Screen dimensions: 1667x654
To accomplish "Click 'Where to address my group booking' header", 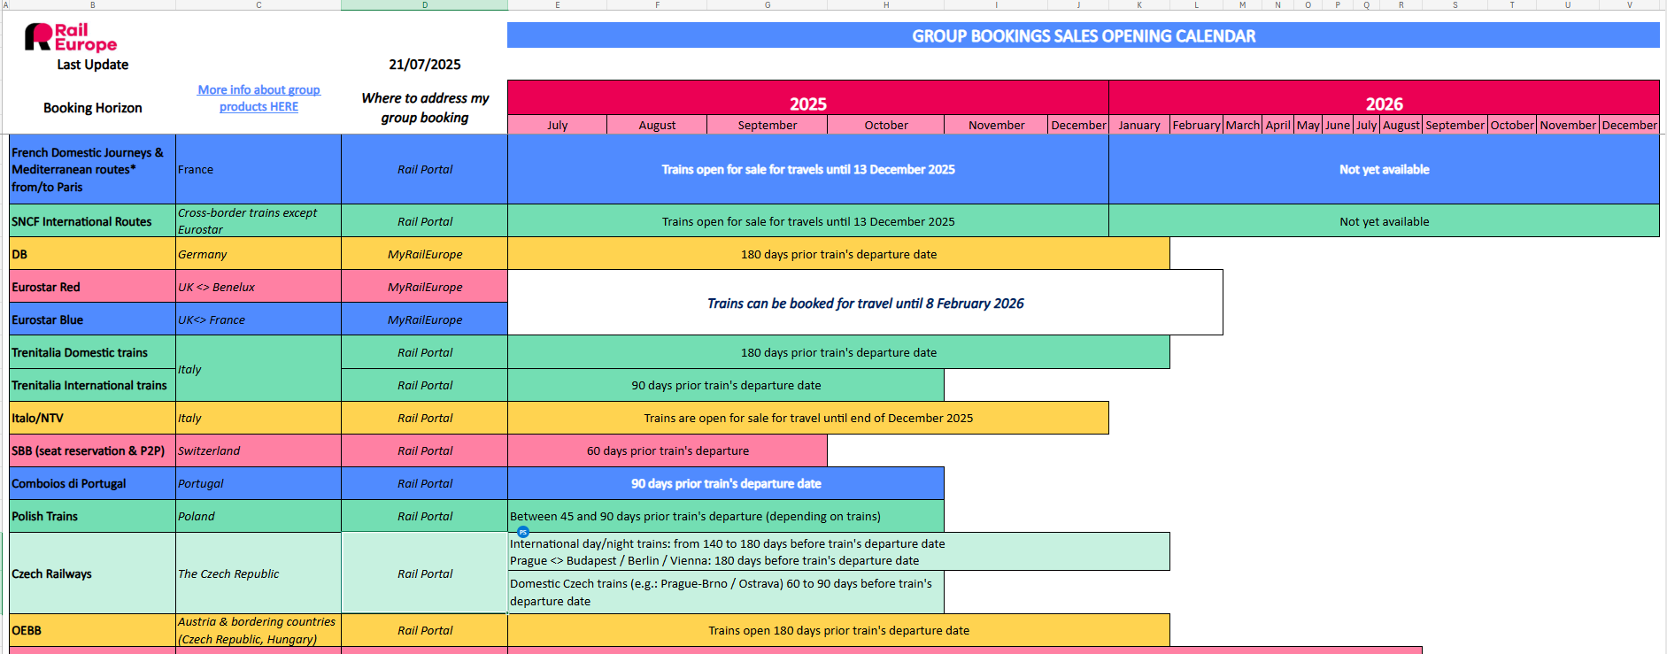I will 425,108.
